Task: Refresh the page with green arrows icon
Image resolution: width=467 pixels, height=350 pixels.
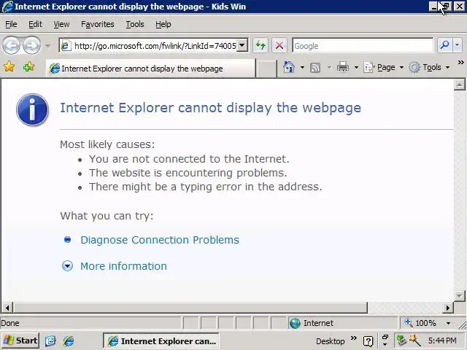Action: [x=260, y=45]
